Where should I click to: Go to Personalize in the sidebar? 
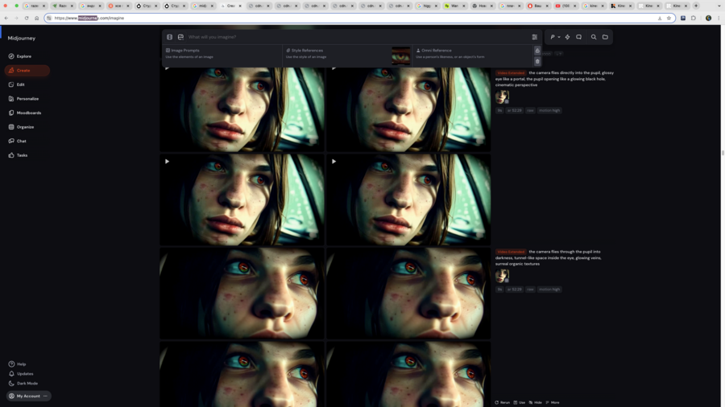click(23, 99)
